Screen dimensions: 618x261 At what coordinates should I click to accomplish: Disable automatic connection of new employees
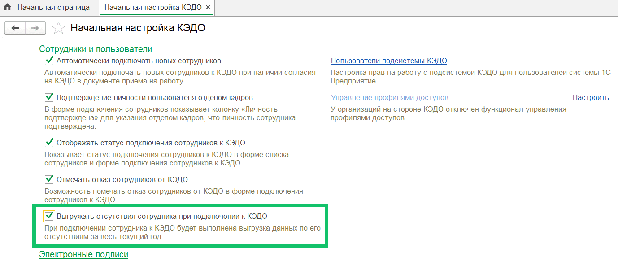point(49,60)
